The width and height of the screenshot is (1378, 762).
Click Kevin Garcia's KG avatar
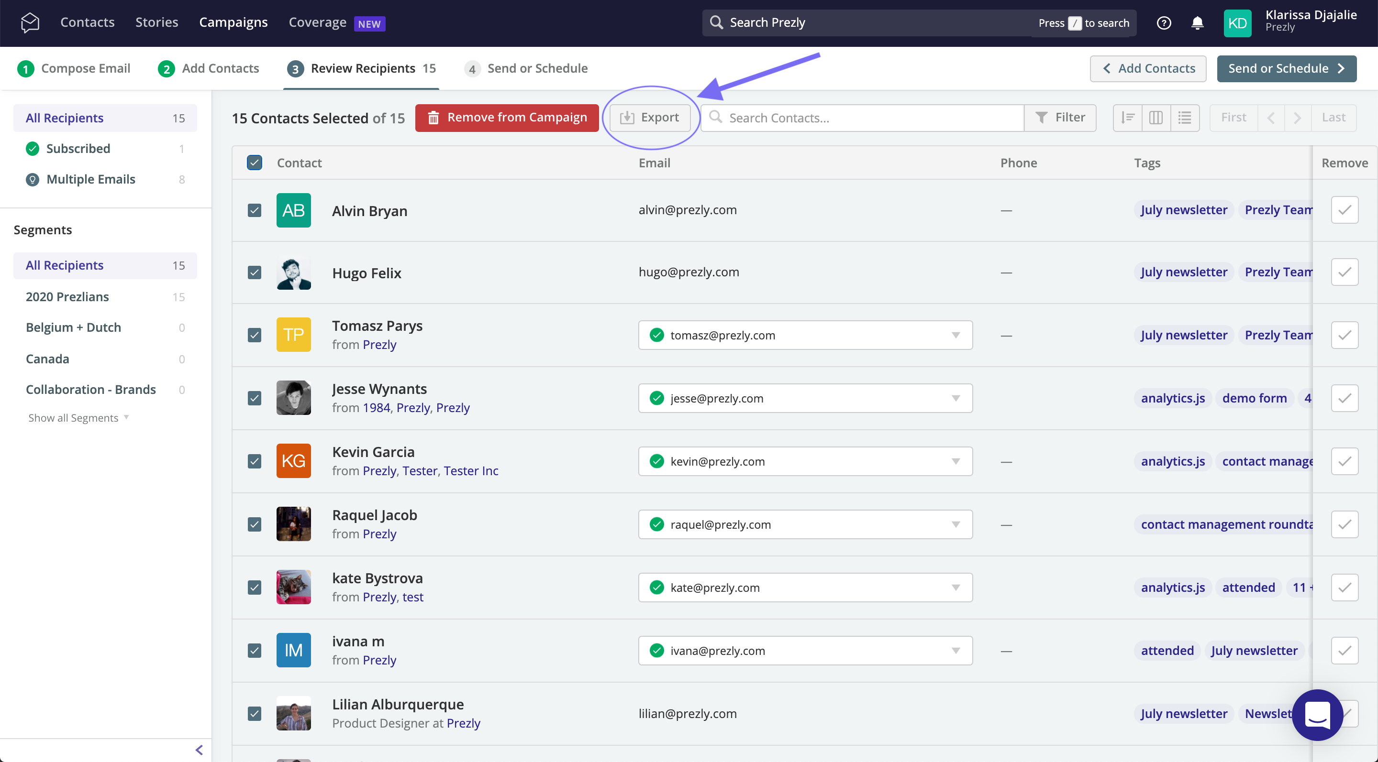tap(294, 461)
